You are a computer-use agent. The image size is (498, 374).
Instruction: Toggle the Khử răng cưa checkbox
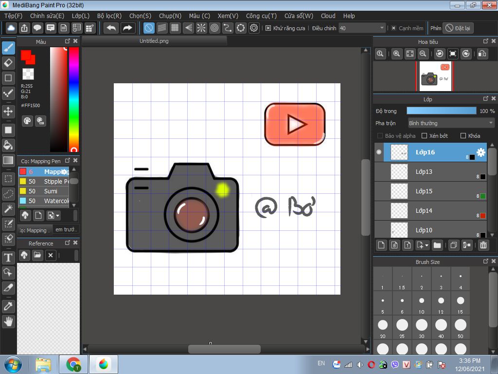(268, 28)
